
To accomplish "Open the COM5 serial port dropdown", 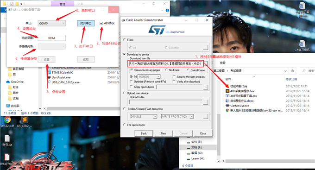I will (52, 23).
